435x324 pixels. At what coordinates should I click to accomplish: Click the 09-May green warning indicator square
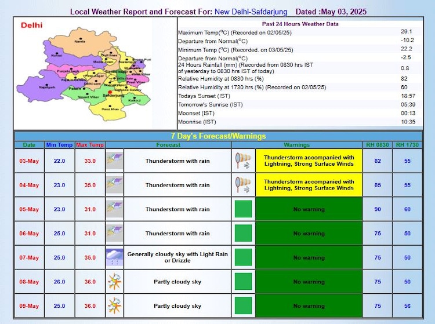(x=243, y=305)
